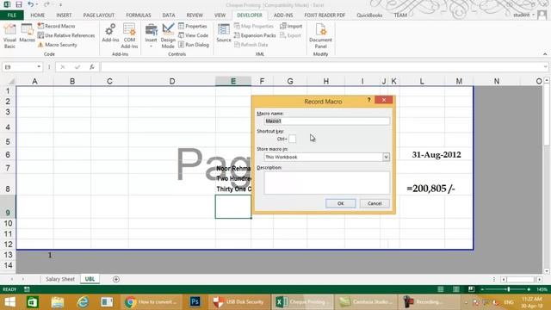
Task: Open Windows Start button
Action: [9, 302]
